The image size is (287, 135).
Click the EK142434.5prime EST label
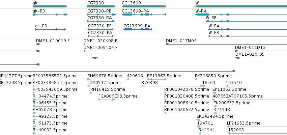tap(215, 116)
